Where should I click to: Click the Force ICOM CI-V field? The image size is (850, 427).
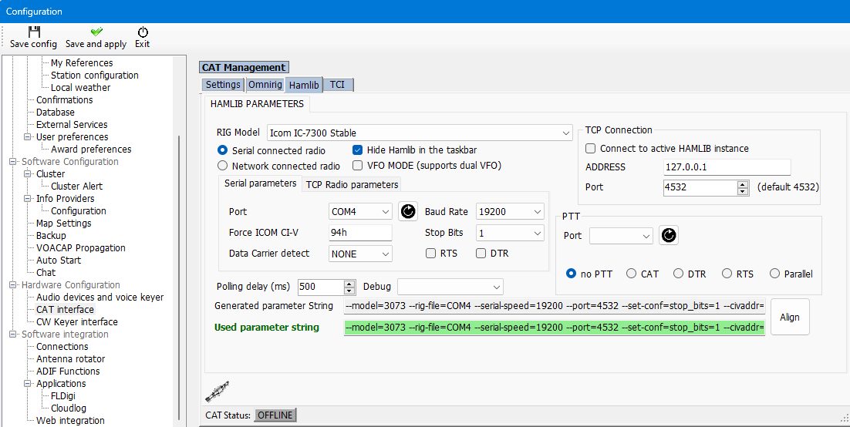point(360,233)
